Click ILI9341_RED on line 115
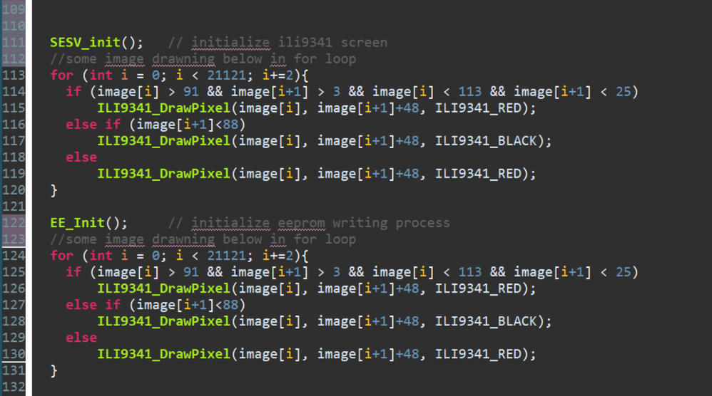This screenshot has height=396, width=712. [478, 108]
